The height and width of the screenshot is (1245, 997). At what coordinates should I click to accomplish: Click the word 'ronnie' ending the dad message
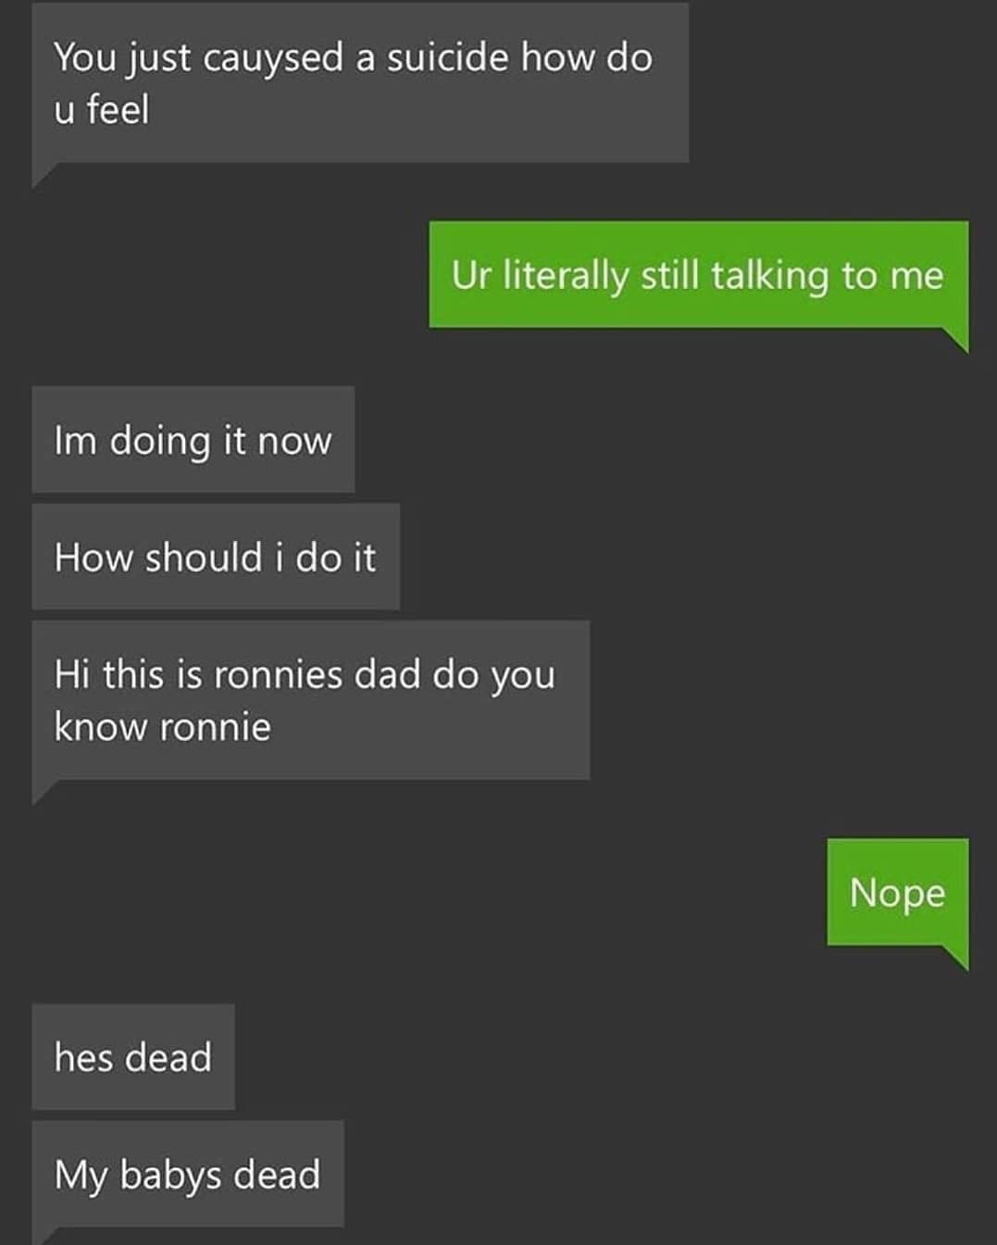(x=215, y=727)
